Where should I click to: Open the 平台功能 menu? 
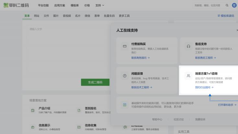(43, 5)
